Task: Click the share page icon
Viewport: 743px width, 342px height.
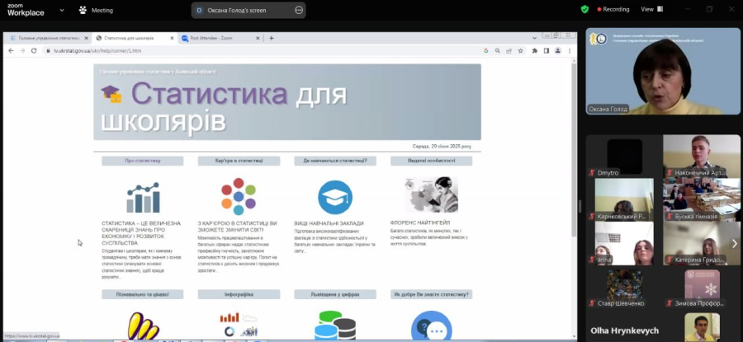Action: 509,50
